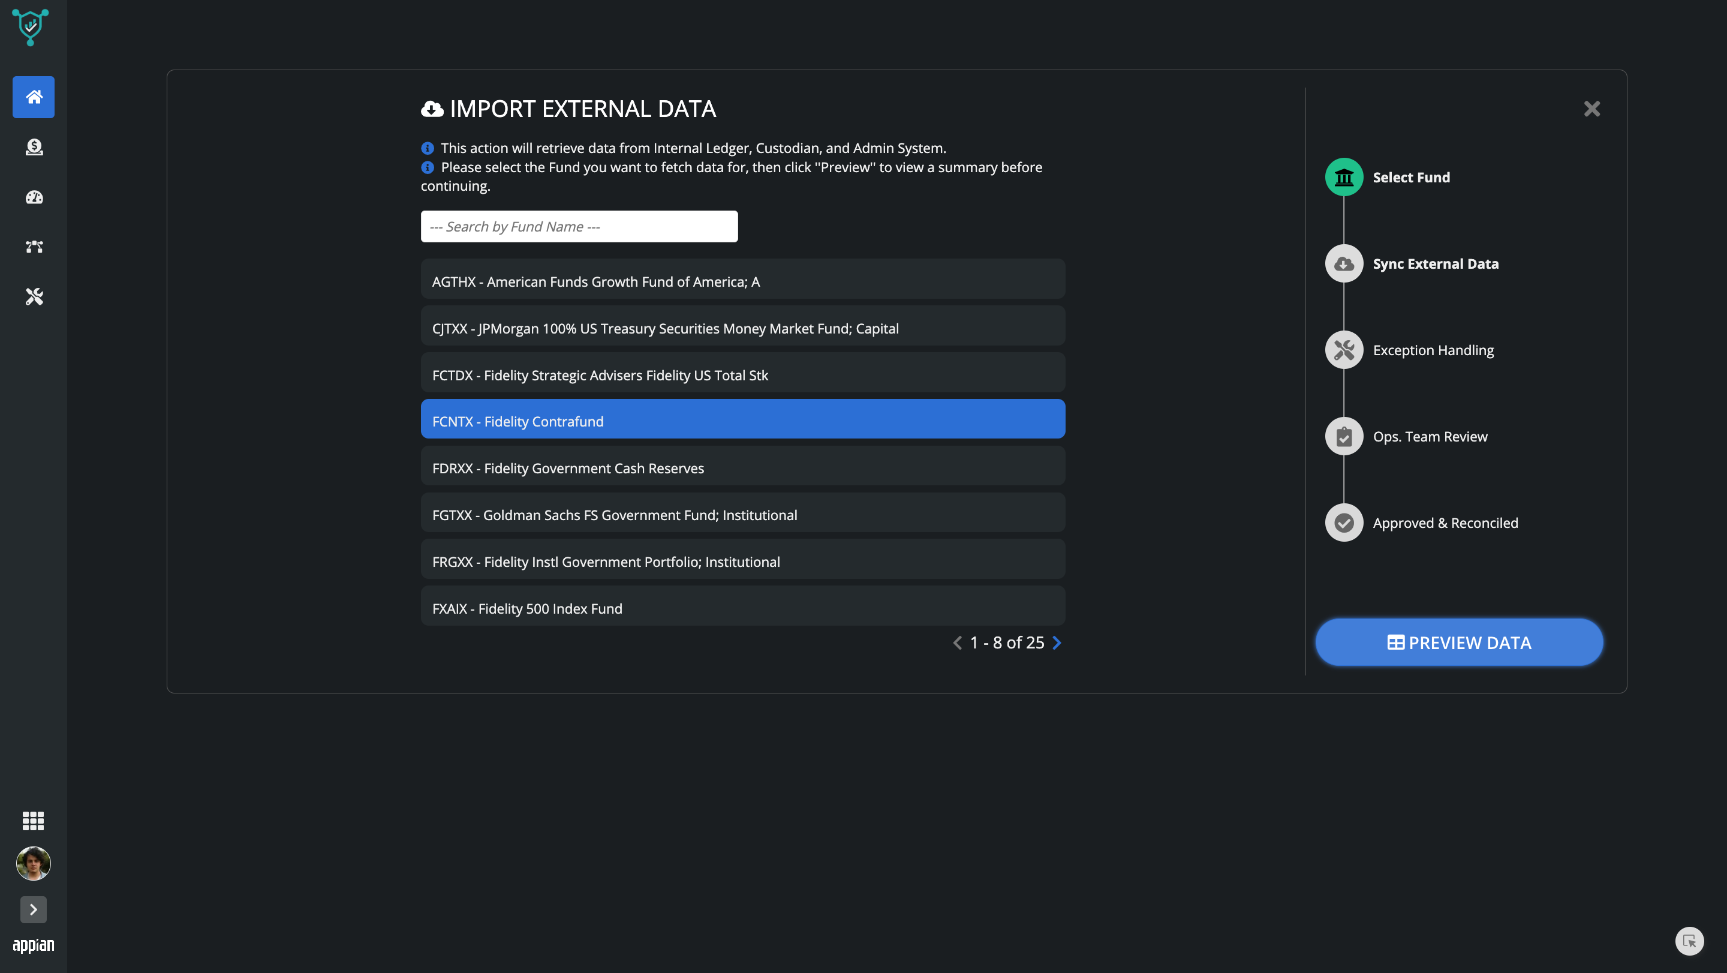Select FCTDX Fidelity Strategic Advisers fund
Viewport: 1727px width, 973px height.
point(743,373)
